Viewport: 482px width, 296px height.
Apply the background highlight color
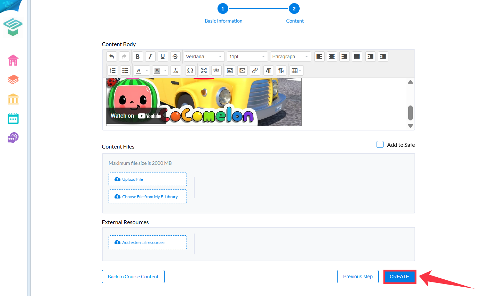pyautogui.click(x=157, y=70)
